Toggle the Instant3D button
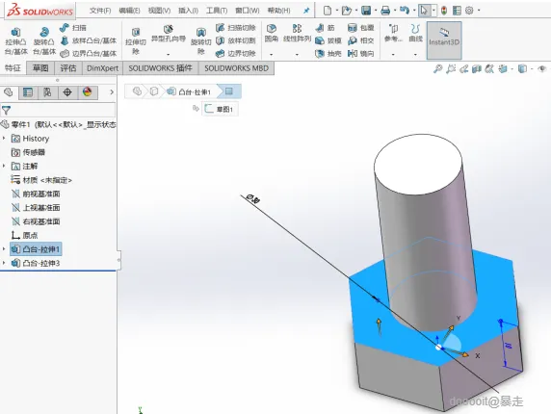The image size is (551, 414). [444, 39]
